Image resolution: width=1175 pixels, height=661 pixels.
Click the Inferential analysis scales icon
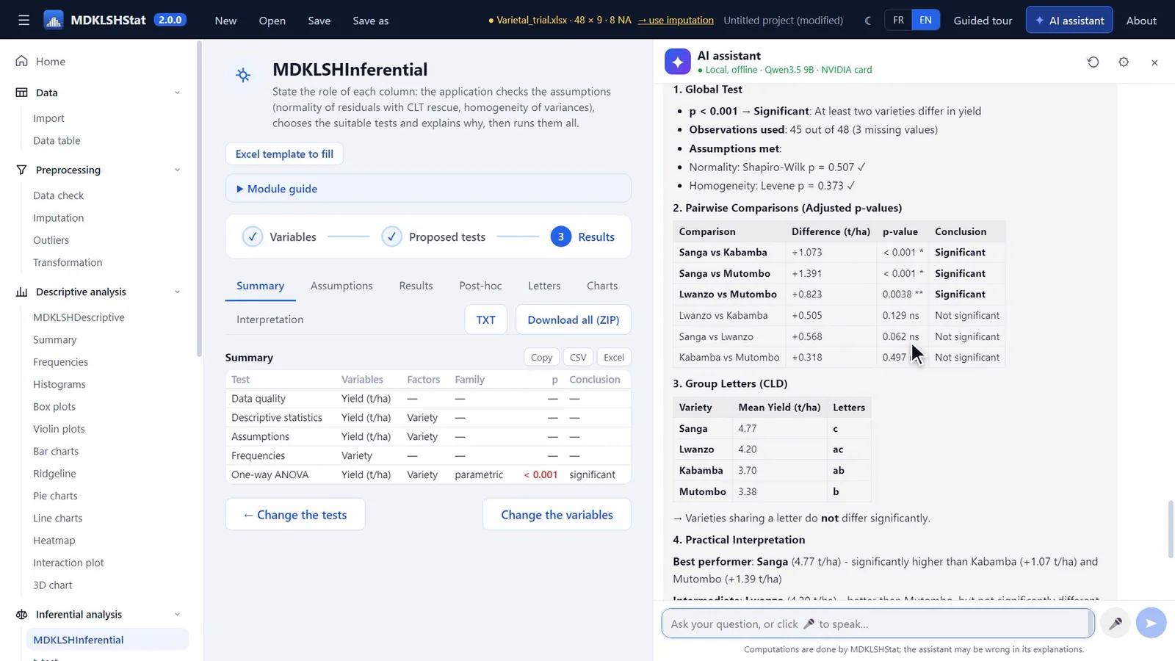tap(22, 615)
